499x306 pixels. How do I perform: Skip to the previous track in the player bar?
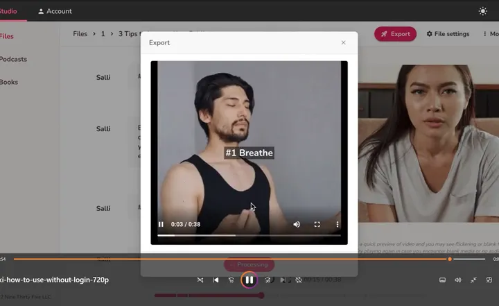tap(216, 280)
